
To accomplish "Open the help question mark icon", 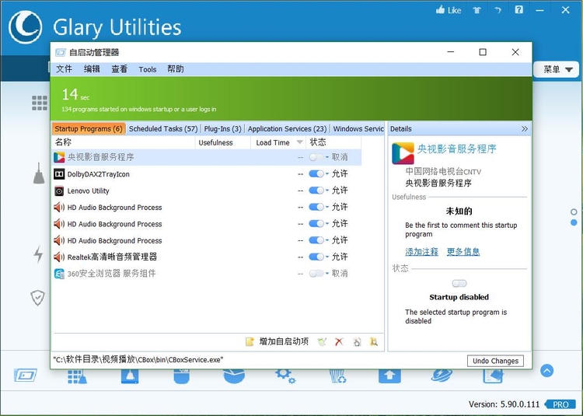I will (x=518, y=9).
